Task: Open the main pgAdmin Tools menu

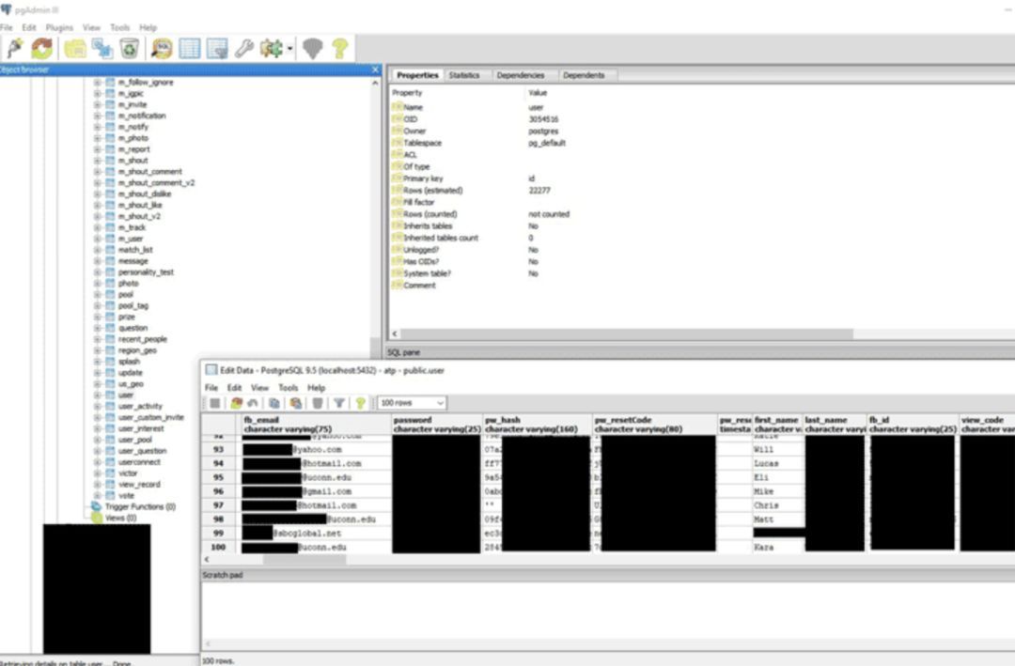Action: pos(119,28)
